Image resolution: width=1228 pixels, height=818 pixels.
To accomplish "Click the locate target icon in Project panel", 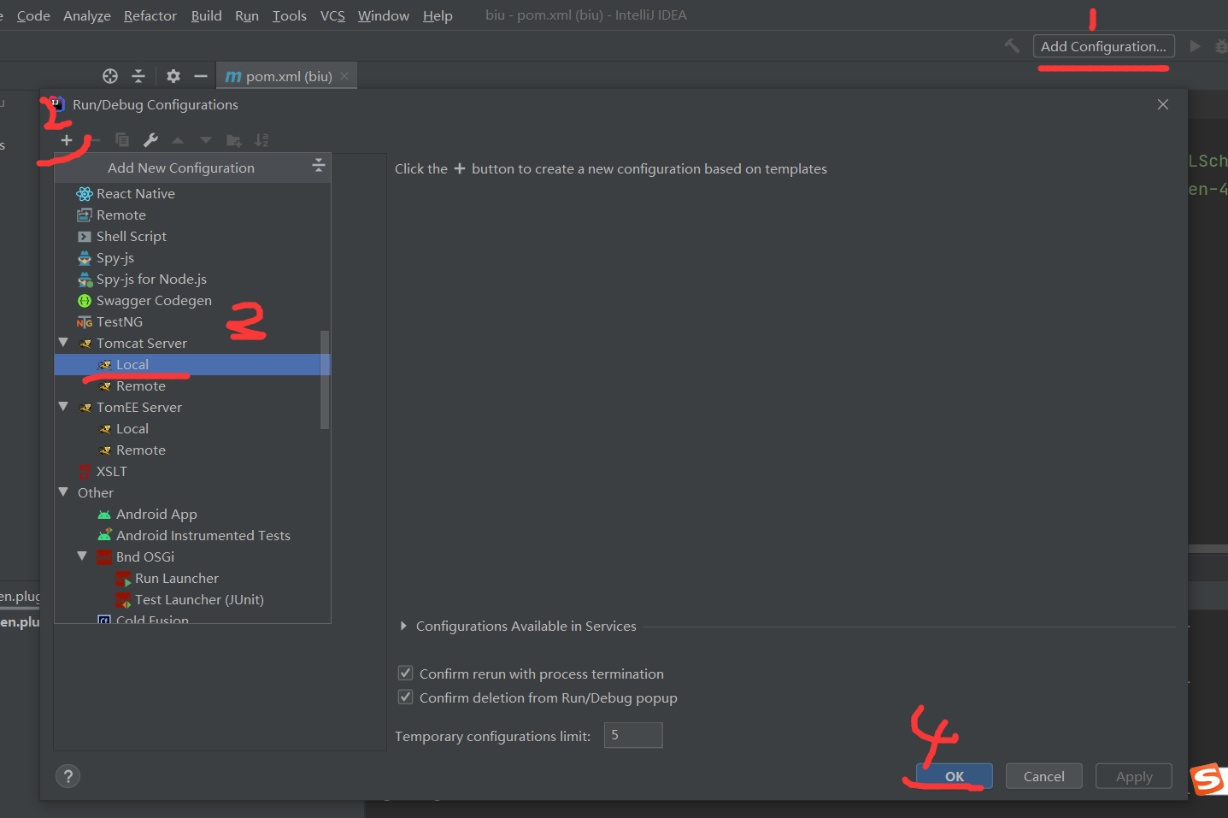I will (x=110, y=76).
